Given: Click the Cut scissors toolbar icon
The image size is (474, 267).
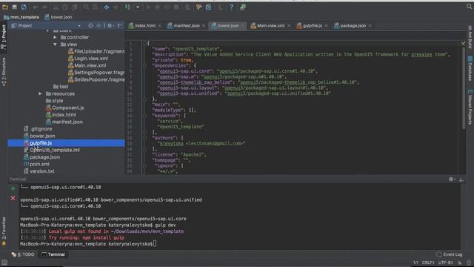Looking at the screenshot, I should click(56, 7).
